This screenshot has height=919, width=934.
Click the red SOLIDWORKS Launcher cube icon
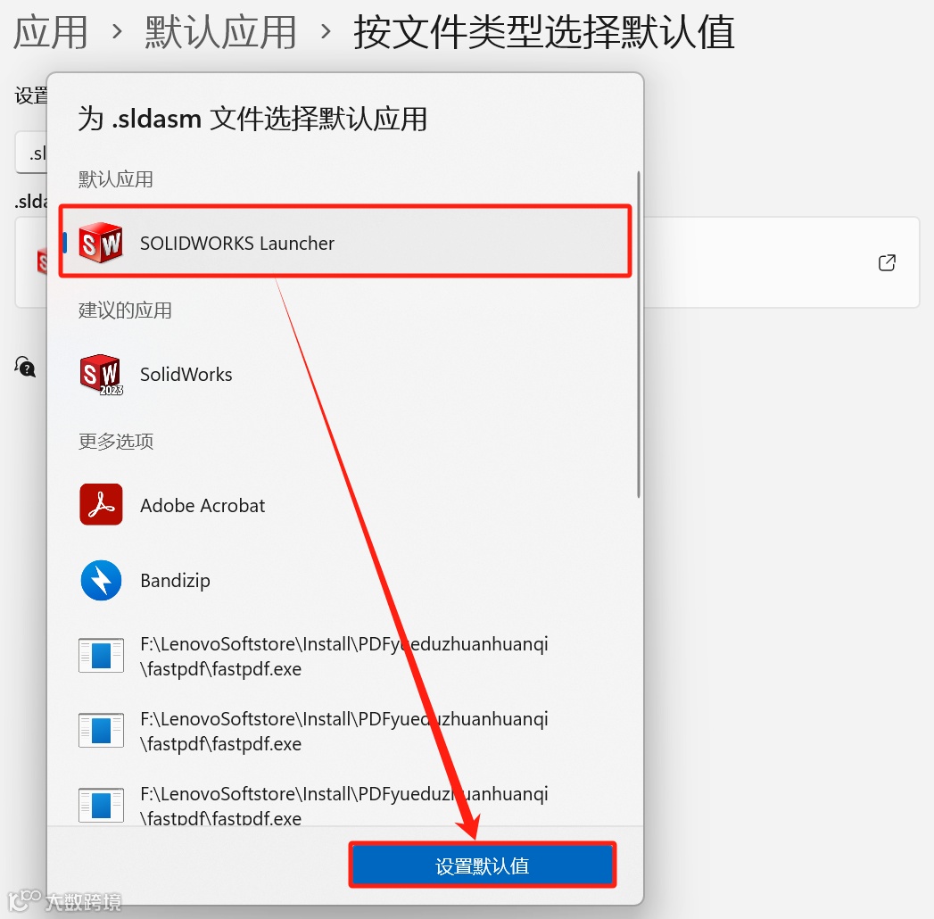pyautogui.click(x=101, y=243)
